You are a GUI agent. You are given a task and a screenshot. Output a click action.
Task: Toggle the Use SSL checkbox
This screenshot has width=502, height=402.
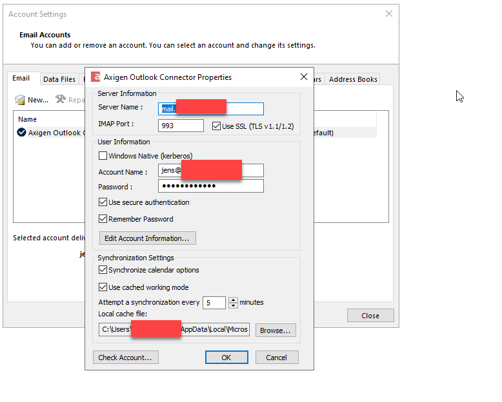[217, 126]
